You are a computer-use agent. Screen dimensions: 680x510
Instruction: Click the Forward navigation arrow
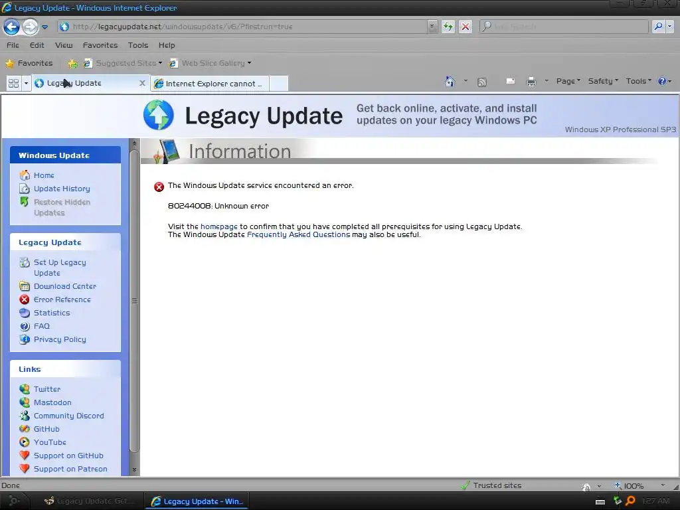pos(30,27)
